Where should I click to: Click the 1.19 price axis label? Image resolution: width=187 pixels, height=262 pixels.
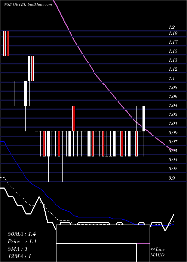173,33
